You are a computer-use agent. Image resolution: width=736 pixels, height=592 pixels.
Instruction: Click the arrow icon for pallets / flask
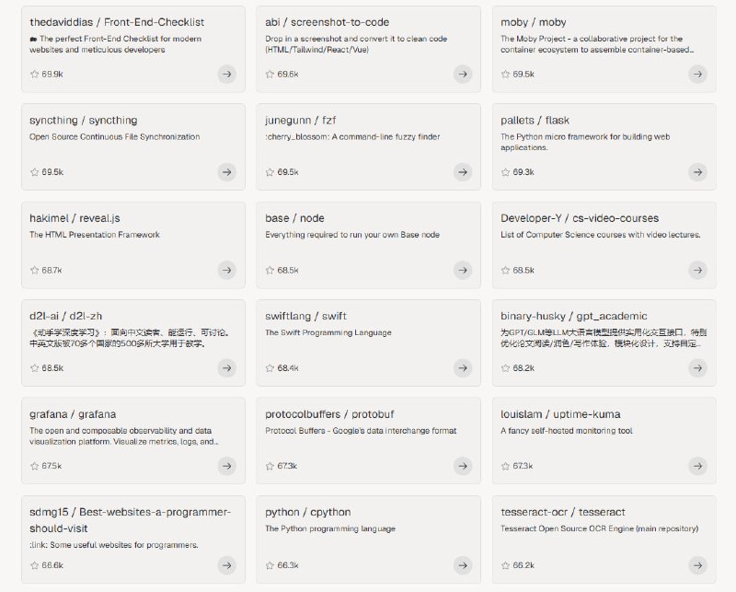698,172
